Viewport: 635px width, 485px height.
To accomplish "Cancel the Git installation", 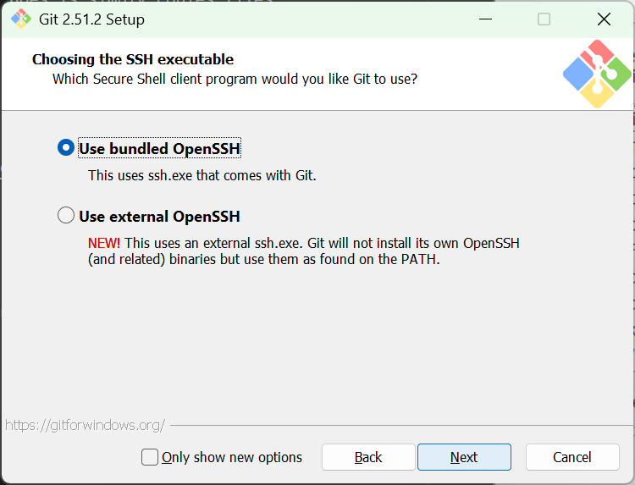I will (572, 457).
